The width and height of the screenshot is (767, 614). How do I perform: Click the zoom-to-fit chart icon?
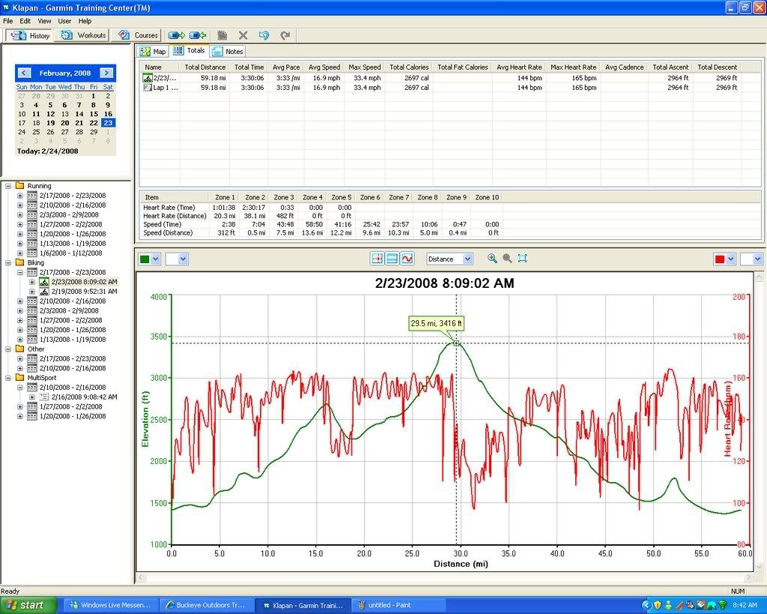(x=522, y=259)
